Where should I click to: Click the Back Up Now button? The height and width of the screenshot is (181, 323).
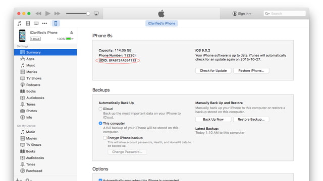[213, 120]
